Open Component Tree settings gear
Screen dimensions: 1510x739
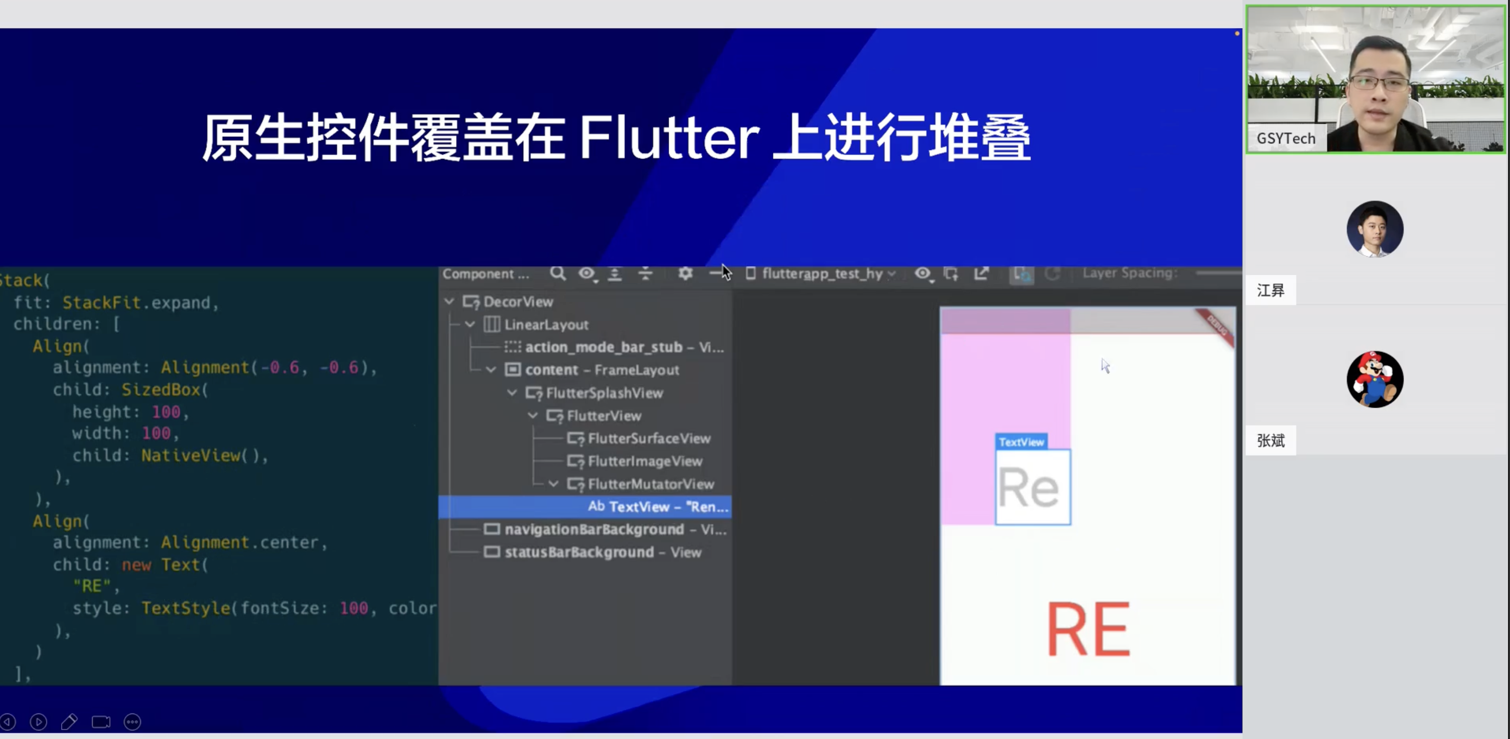point(685,274)
